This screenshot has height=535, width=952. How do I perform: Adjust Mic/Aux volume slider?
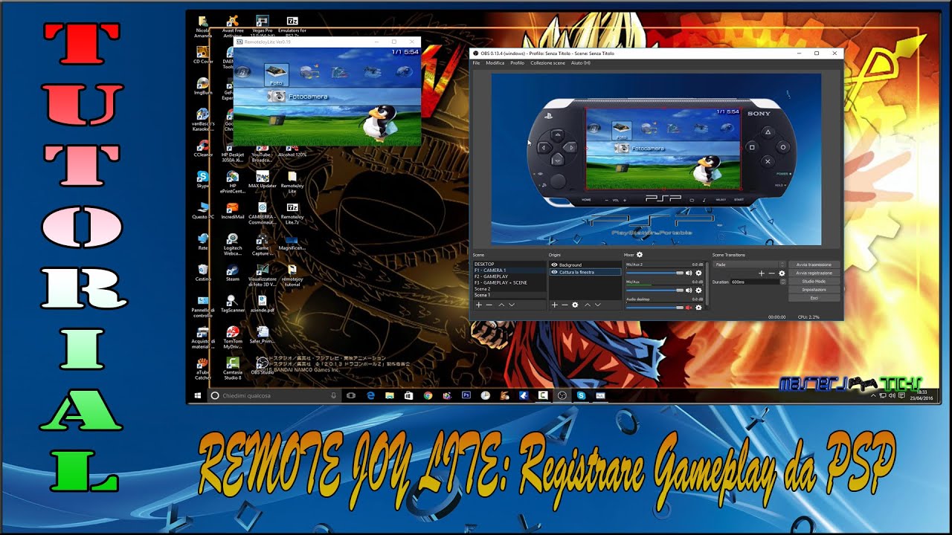click(654, 291)
